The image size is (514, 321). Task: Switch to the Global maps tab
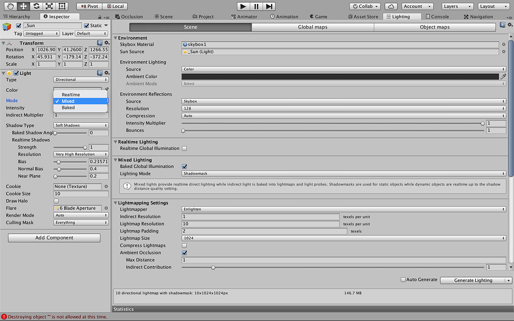coord(312,27)
